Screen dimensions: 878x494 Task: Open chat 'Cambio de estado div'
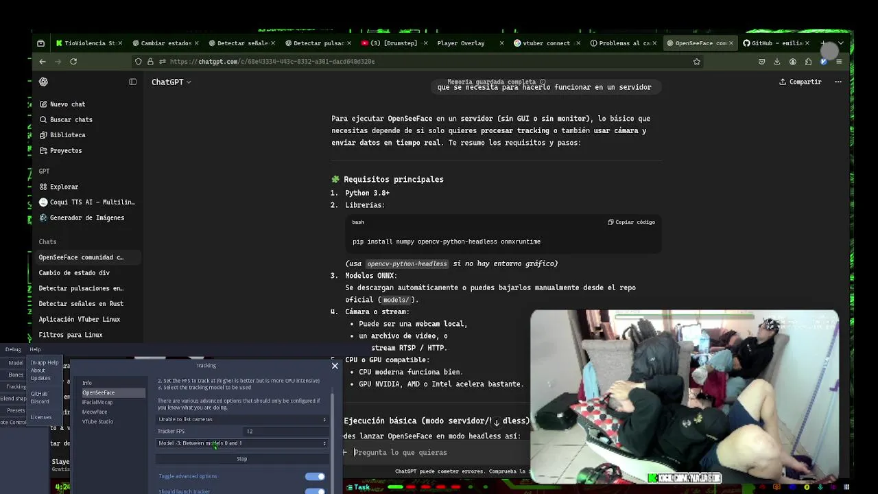click(74, 273)
